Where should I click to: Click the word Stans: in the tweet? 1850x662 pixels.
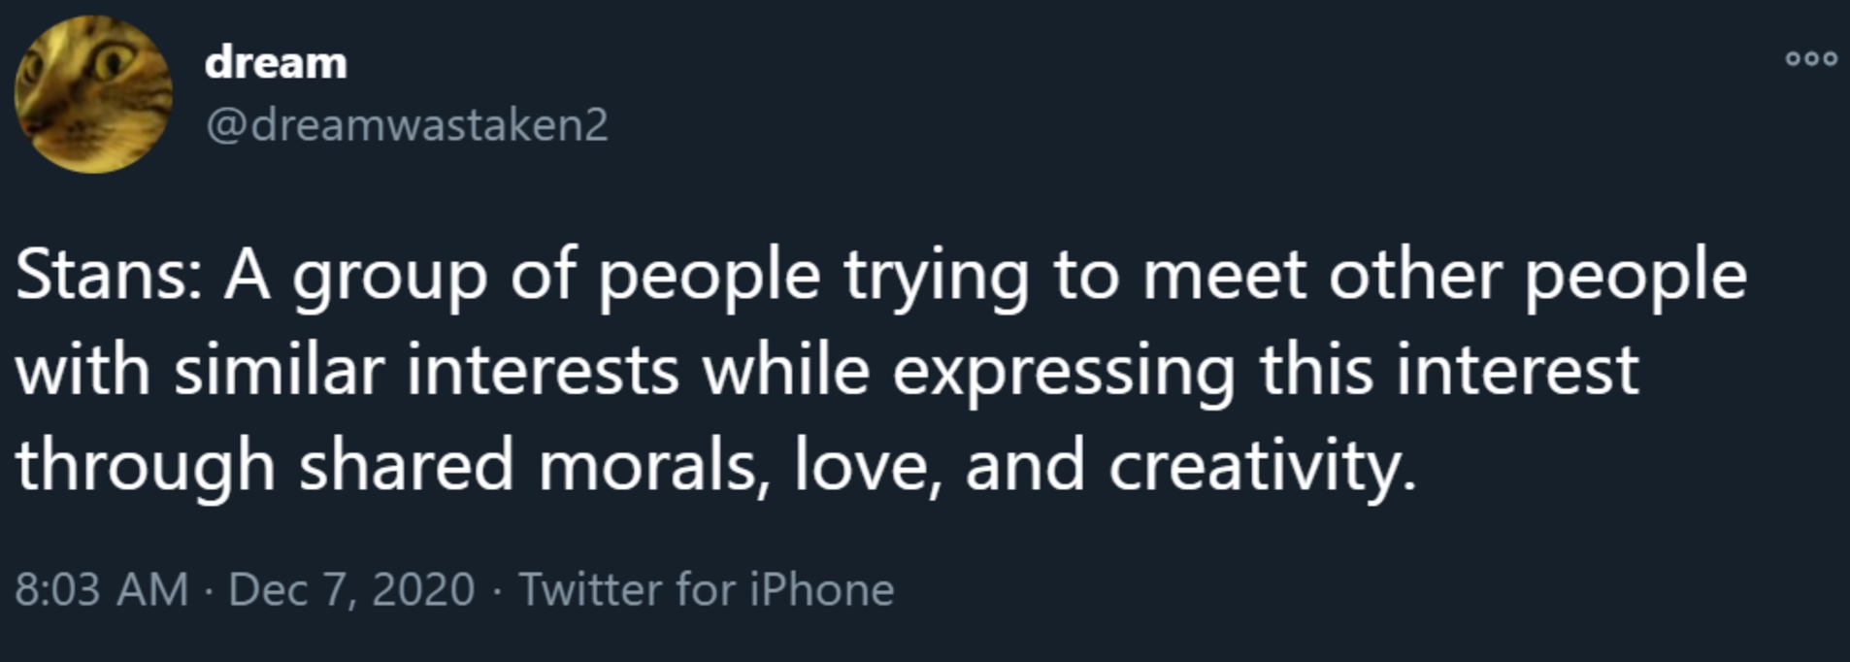pos(109,275)
